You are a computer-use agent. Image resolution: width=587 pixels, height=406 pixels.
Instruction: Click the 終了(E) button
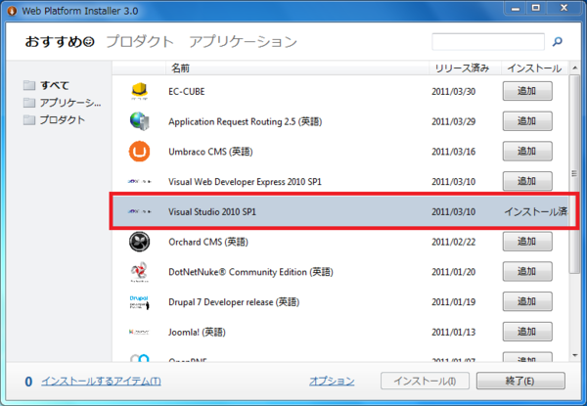(520, 381)
